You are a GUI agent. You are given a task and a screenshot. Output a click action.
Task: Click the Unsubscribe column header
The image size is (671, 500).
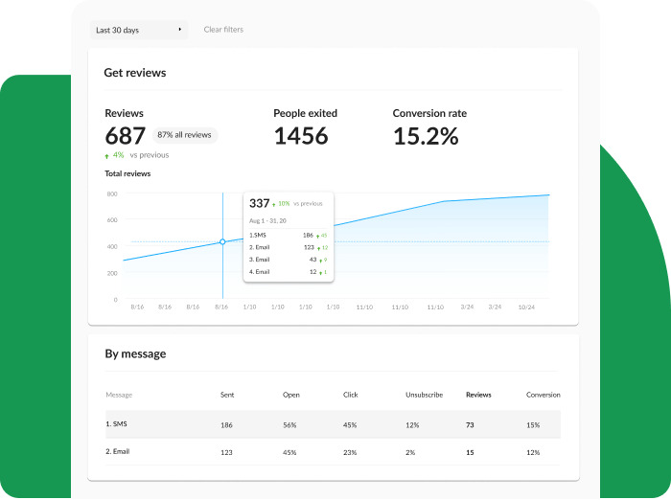click(x=424, y=395)
